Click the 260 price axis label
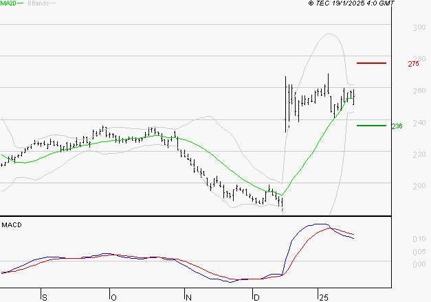The height and width of the screenshot is (302, 431). pyautogui.click(x=419, y=91)
